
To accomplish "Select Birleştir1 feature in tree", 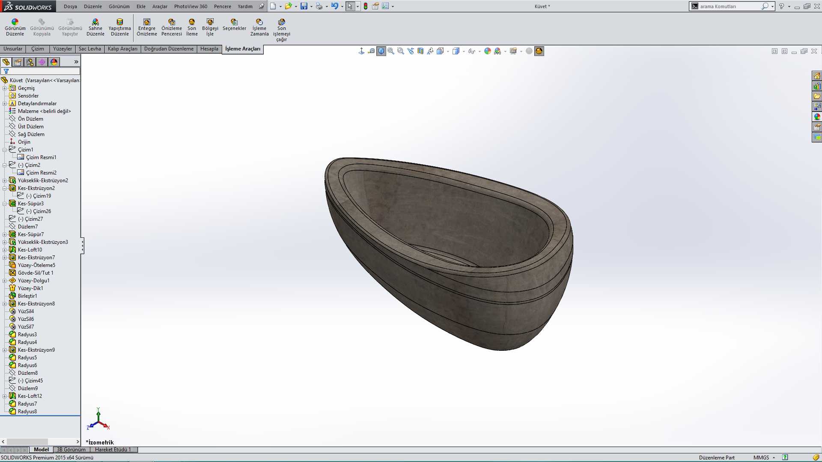I will (x=27, y=296).
